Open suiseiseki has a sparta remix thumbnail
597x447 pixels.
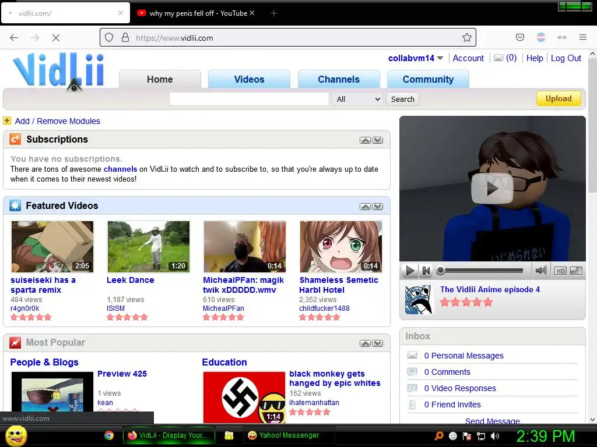52,246
